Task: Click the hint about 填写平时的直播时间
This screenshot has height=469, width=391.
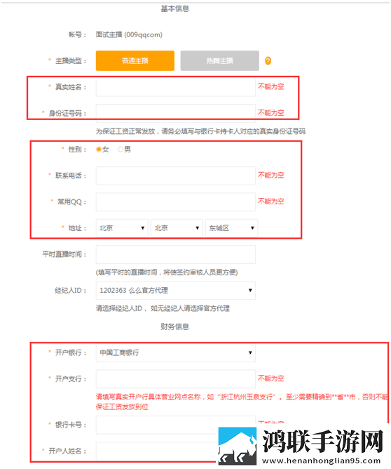Action: 167,272
